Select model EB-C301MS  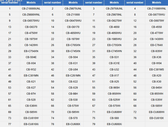[156, 69]
